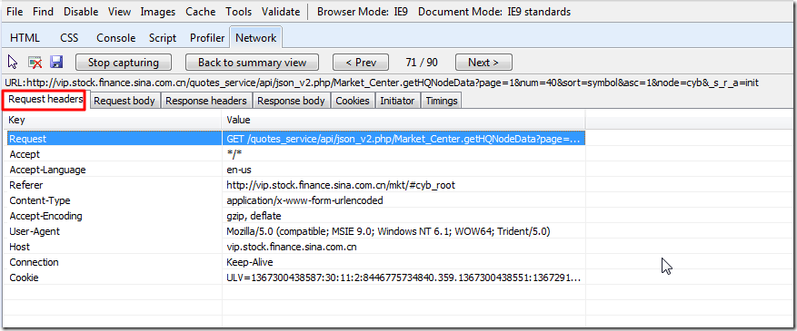Image resolution: width=797 pixels, height=331 pixels.
Task: Select the Accept-Language row
Action: tap(296, 170)
